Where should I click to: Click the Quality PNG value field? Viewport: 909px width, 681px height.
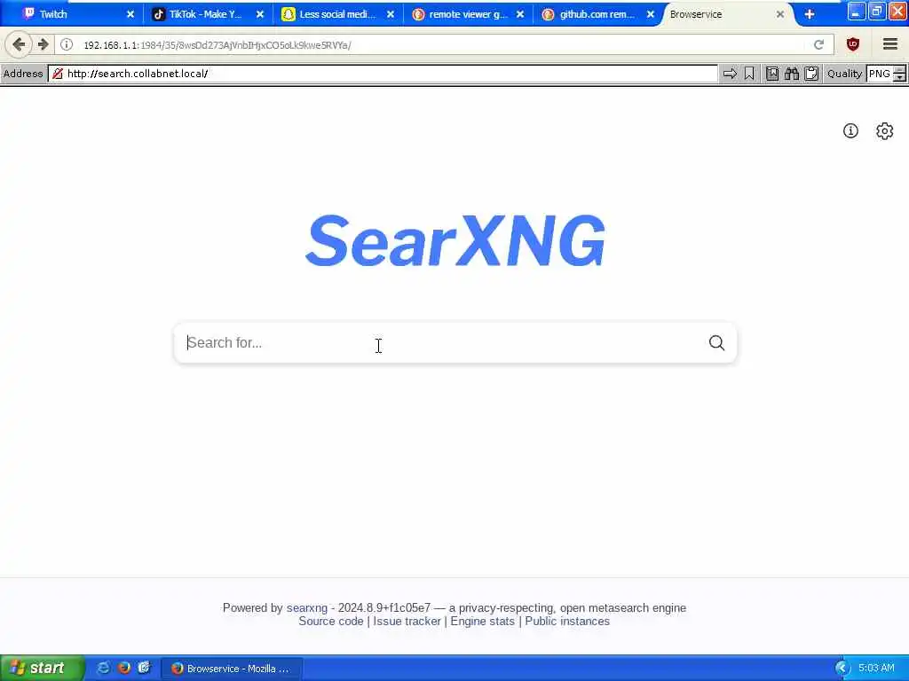pos(880,74)
